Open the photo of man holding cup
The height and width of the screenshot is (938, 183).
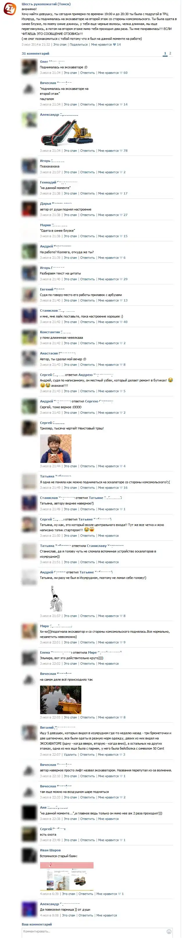point(56,448)
